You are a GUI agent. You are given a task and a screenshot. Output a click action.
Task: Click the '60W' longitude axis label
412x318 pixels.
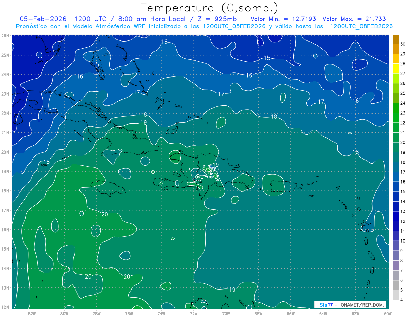tap(388, 313)
